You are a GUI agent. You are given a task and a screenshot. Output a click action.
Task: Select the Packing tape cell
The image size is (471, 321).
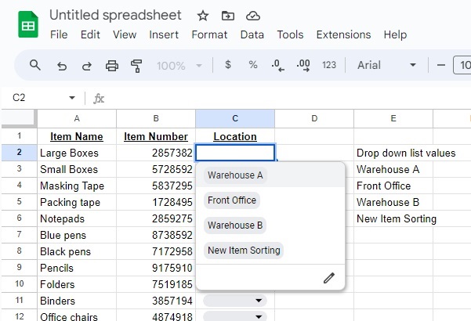tap(77, 202)
